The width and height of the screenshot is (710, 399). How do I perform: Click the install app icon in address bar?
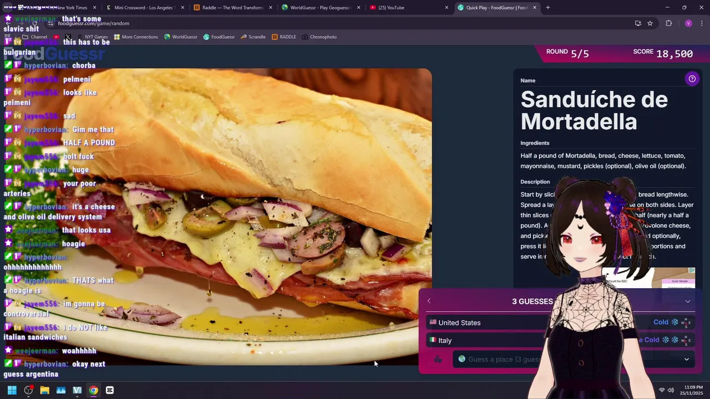click(638, 23)
